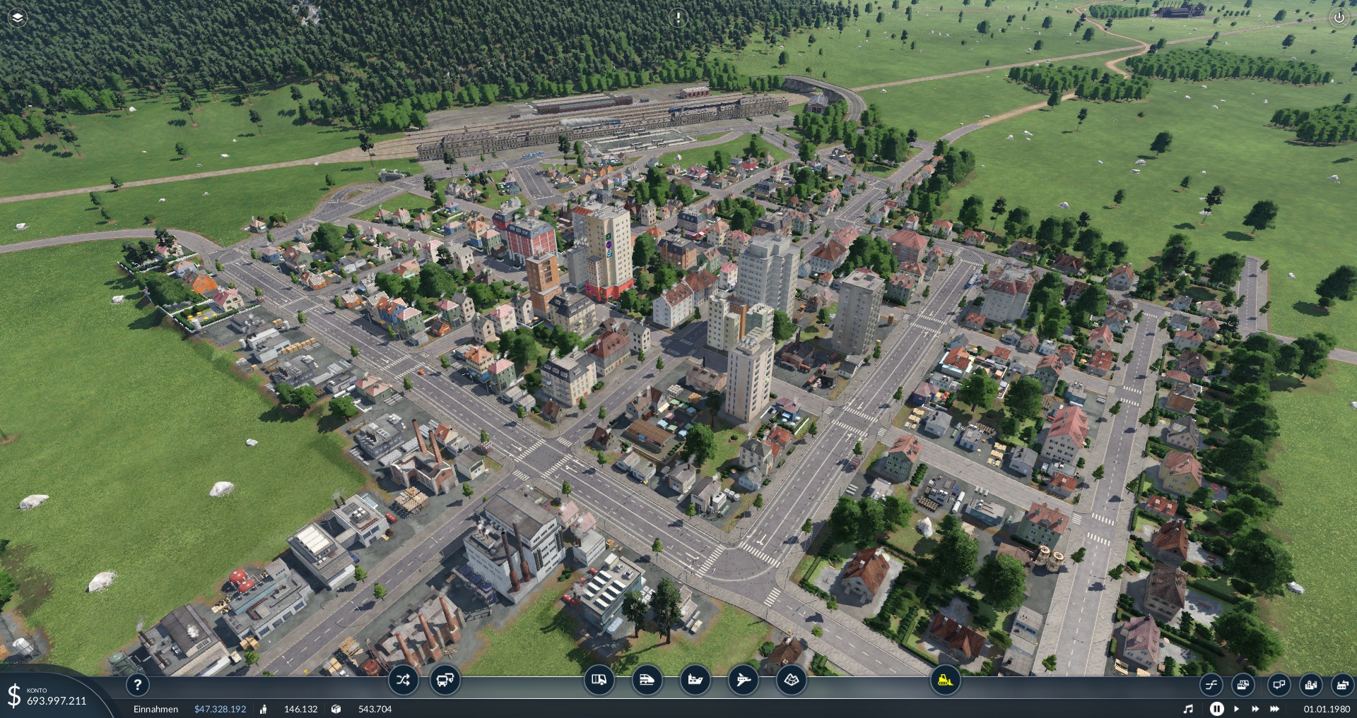Open the layers menu icon
This screenshot has width=1357, height=718.
pyautogui.click(x=17, y=17)
